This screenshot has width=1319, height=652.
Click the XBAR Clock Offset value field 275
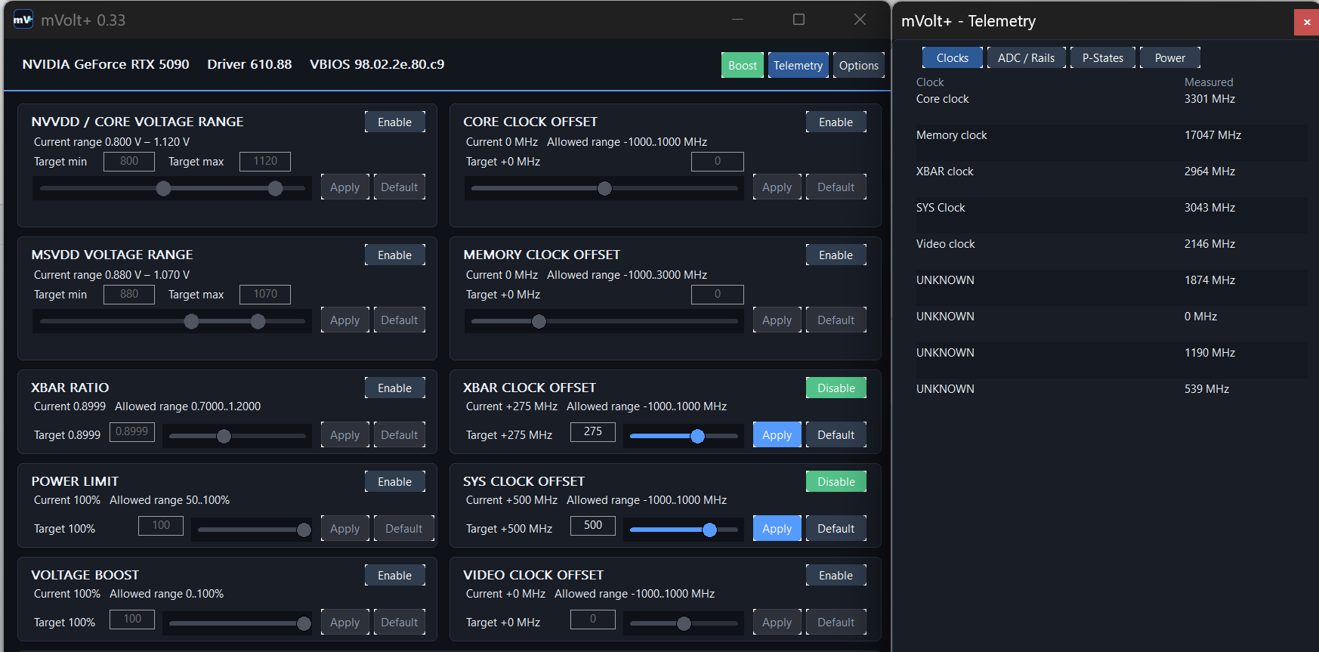point(593,431)
